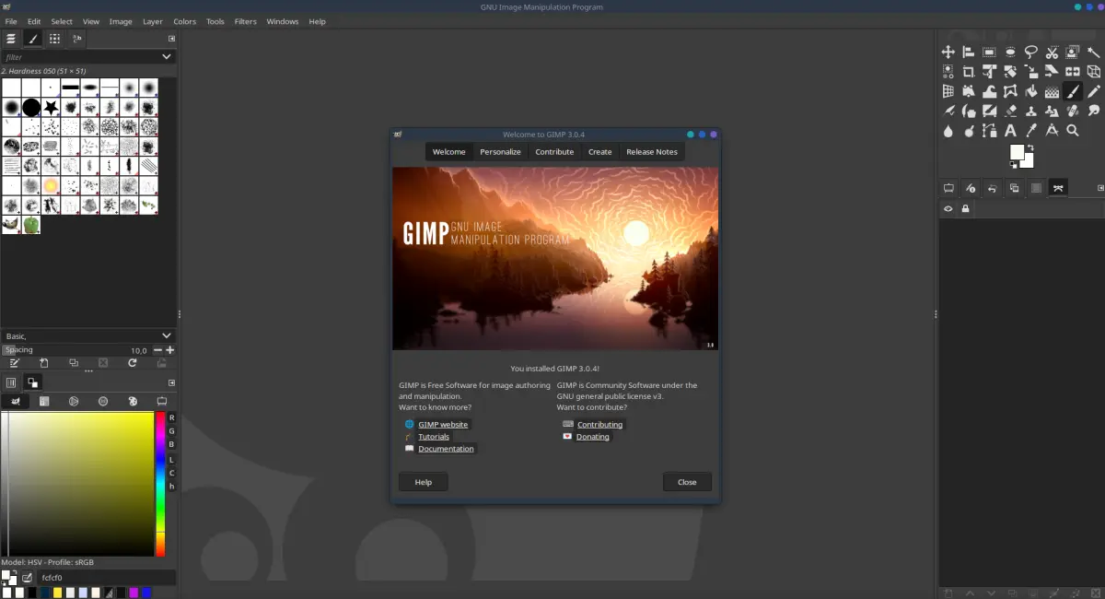
Task: Increase brush spacing with plus button
Action: [x=170, y=350]
